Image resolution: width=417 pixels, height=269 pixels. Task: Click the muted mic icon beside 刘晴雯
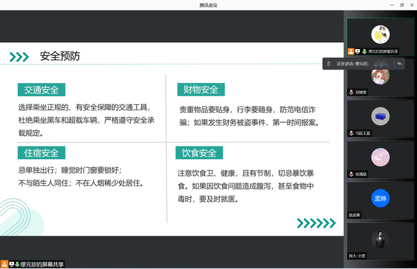[x=352, y=92]
